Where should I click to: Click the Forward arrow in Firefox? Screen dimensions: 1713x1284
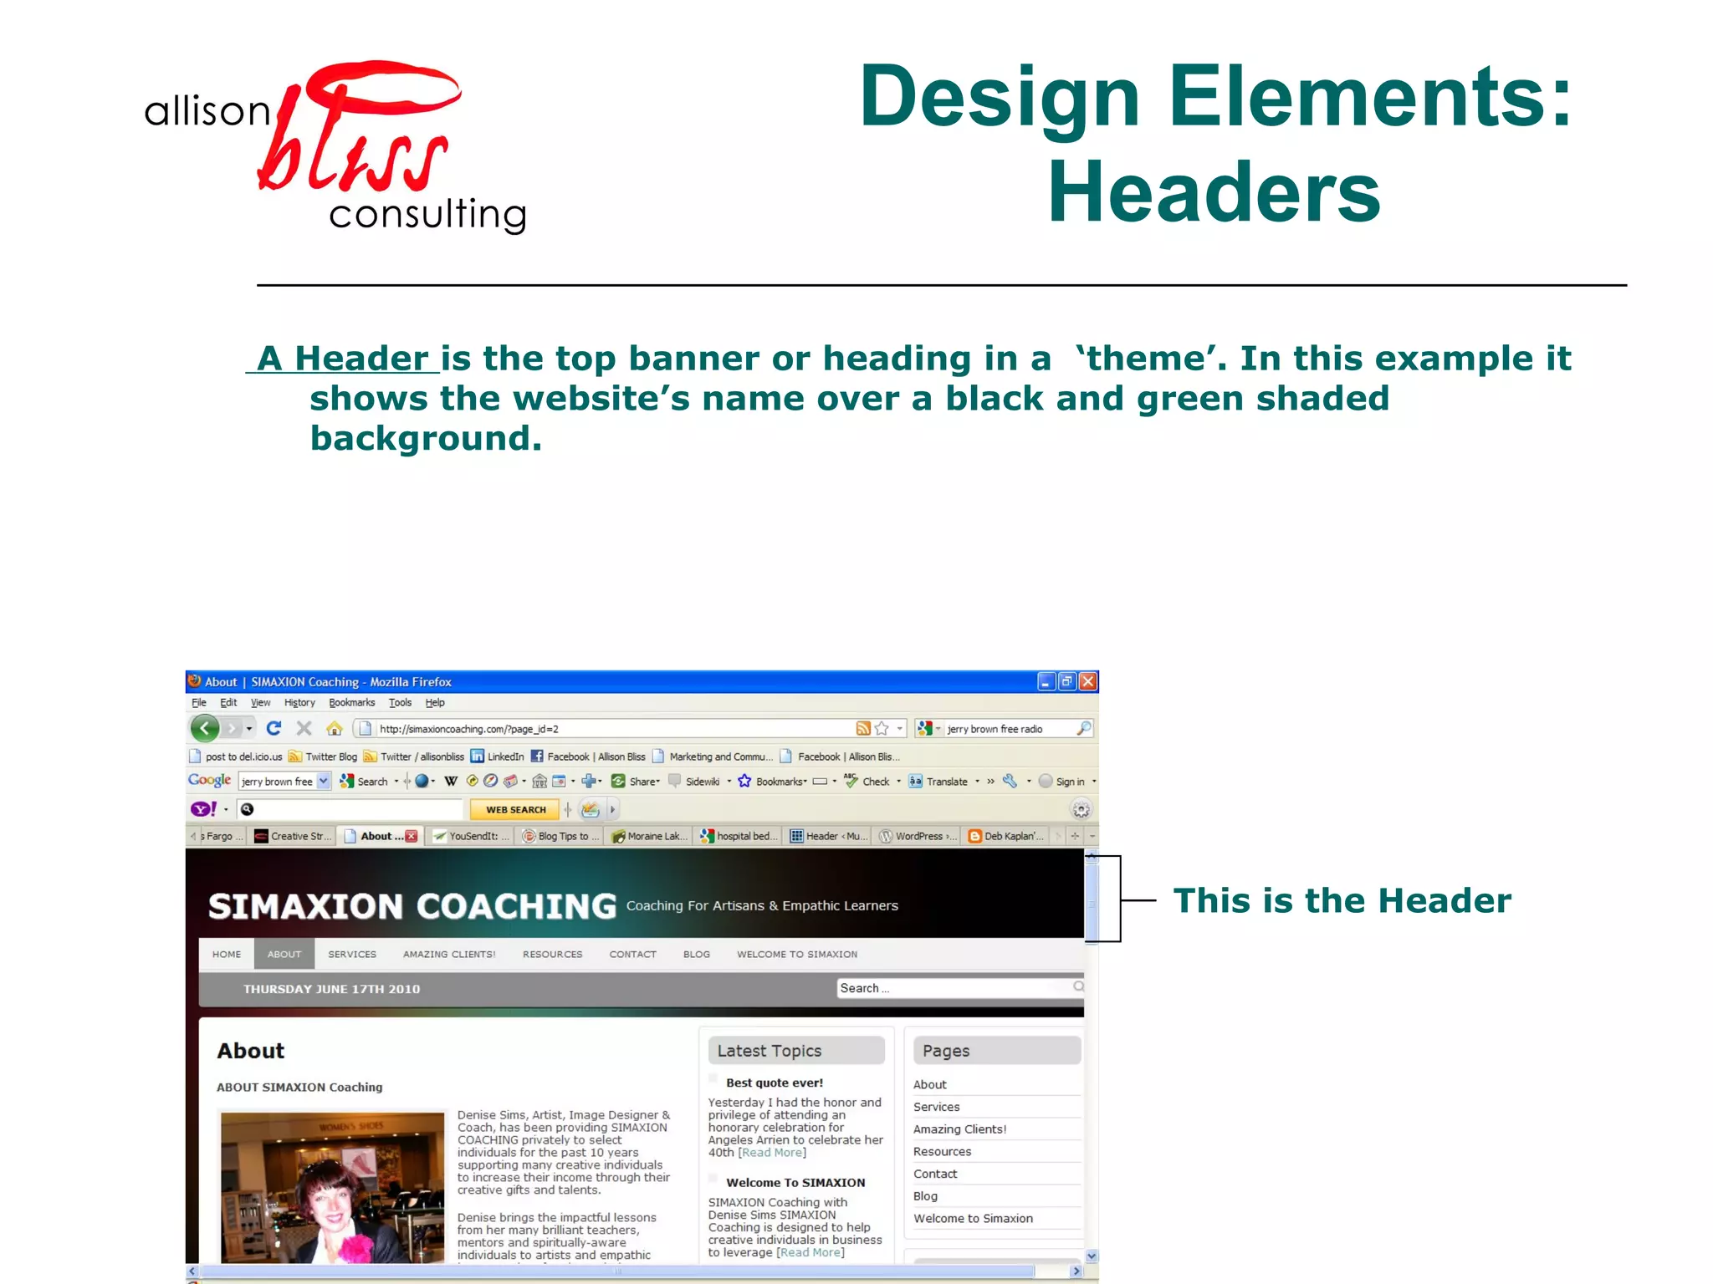231,728
